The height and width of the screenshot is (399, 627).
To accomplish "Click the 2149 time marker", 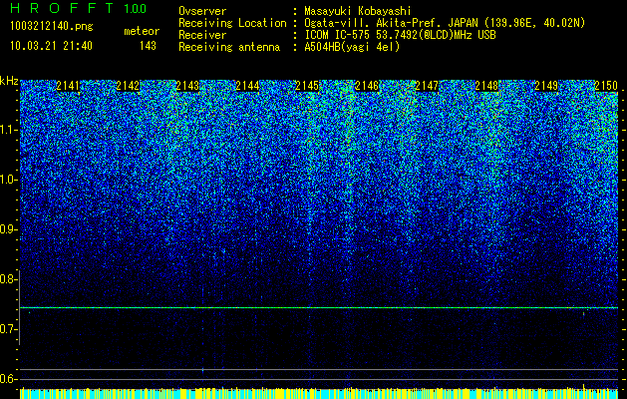I will [546, 86].
